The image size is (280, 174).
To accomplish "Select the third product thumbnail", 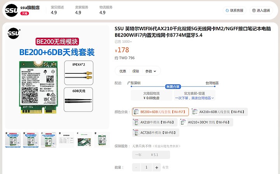I will point(49,140).
